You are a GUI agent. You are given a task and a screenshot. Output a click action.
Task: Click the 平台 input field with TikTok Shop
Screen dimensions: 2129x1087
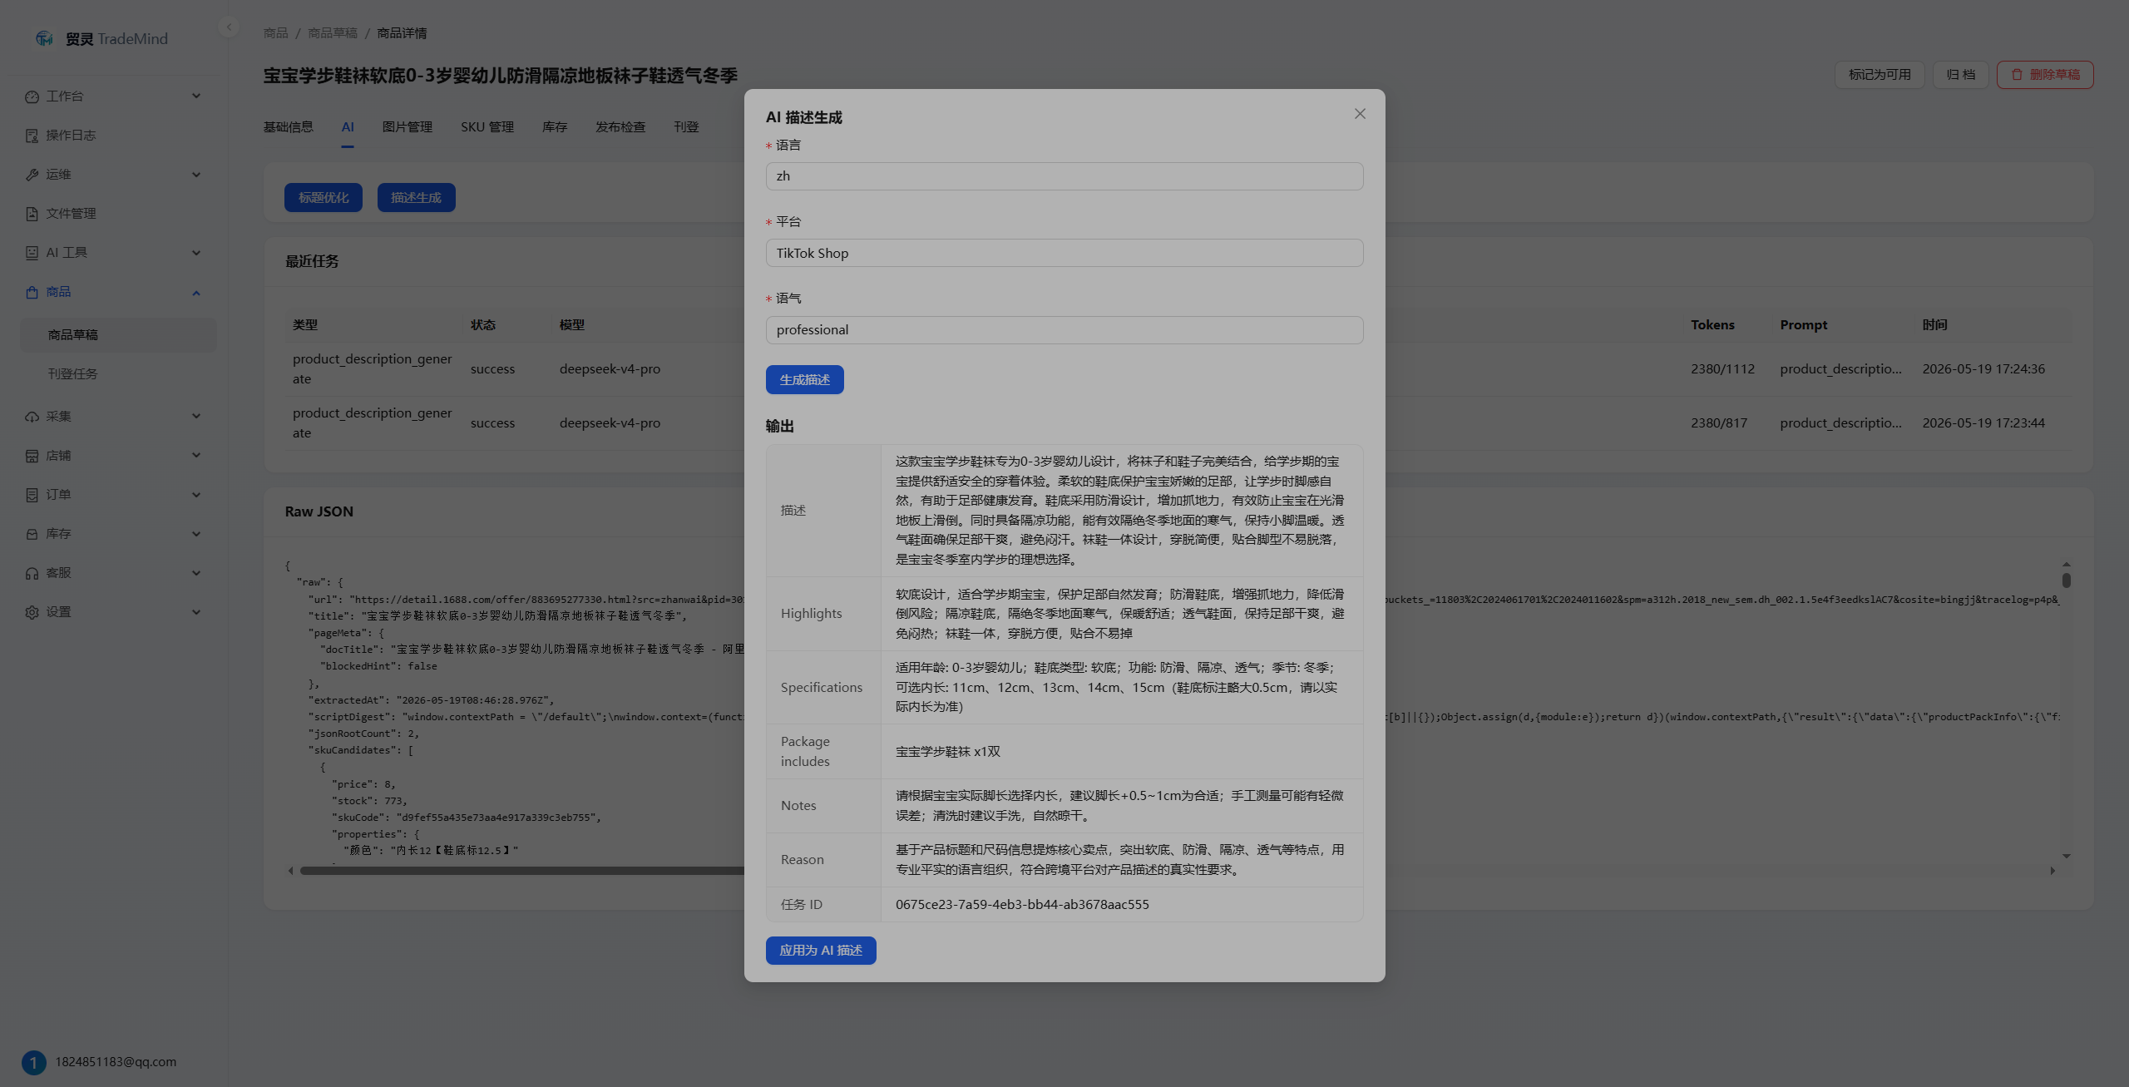[x=1064, y=253]
